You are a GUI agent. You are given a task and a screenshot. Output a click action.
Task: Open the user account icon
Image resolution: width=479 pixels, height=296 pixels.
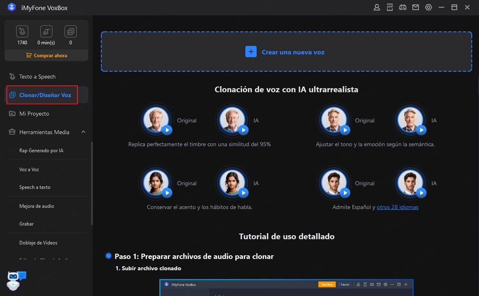click(x=377, y=8)
